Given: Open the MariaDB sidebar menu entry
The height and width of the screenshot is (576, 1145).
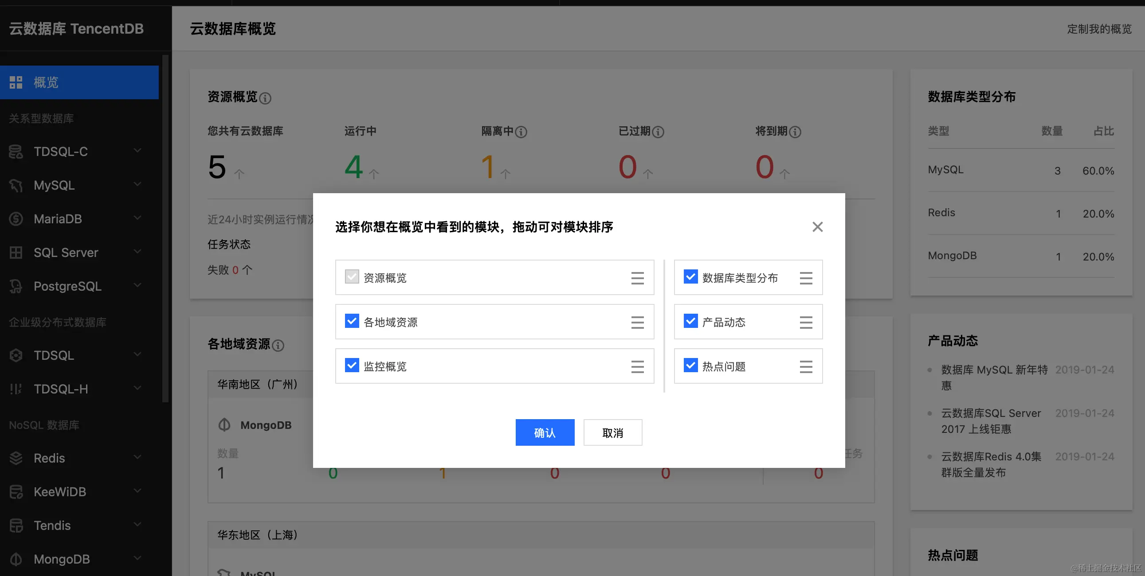Looking at the screenshot, I should click(x=79, y=219).
